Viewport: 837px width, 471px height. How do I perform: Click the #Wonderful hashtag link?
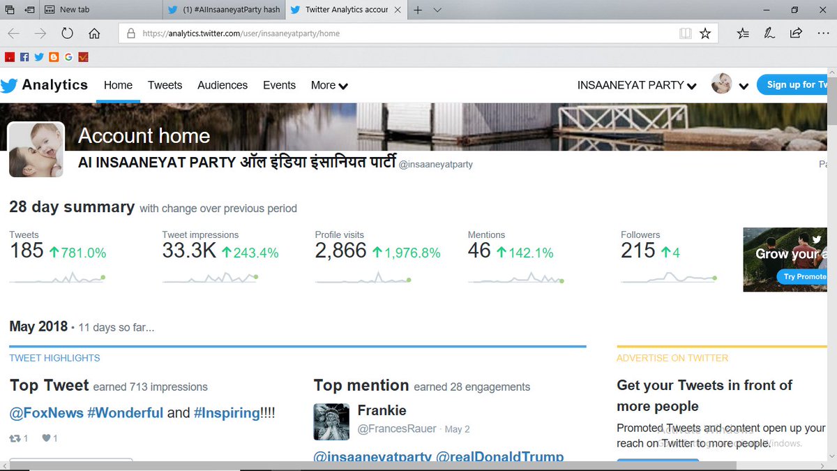126,413
